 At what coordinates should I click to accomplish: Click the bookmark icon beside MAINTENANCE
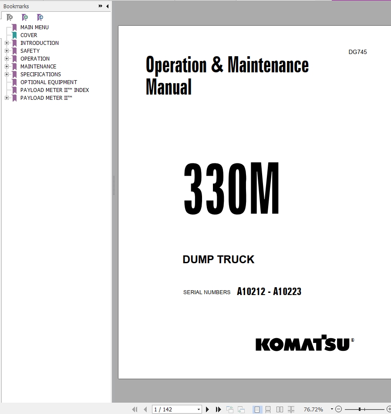(14, 67)
